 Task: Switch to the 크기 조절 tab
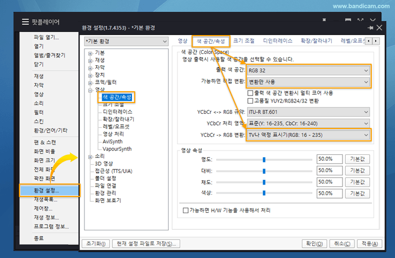coord(243,41)
